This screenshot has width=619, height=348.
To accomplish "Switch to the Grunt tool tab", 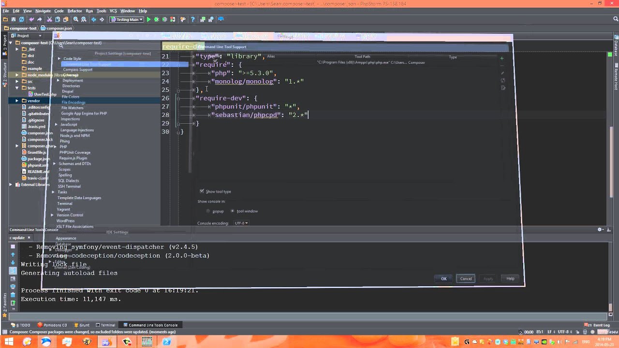I will tap(82, 325).
